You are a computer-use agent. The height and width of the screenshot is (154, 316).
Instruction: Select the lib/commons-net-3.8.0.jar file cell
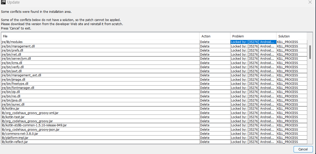click(x=100, y=134)
